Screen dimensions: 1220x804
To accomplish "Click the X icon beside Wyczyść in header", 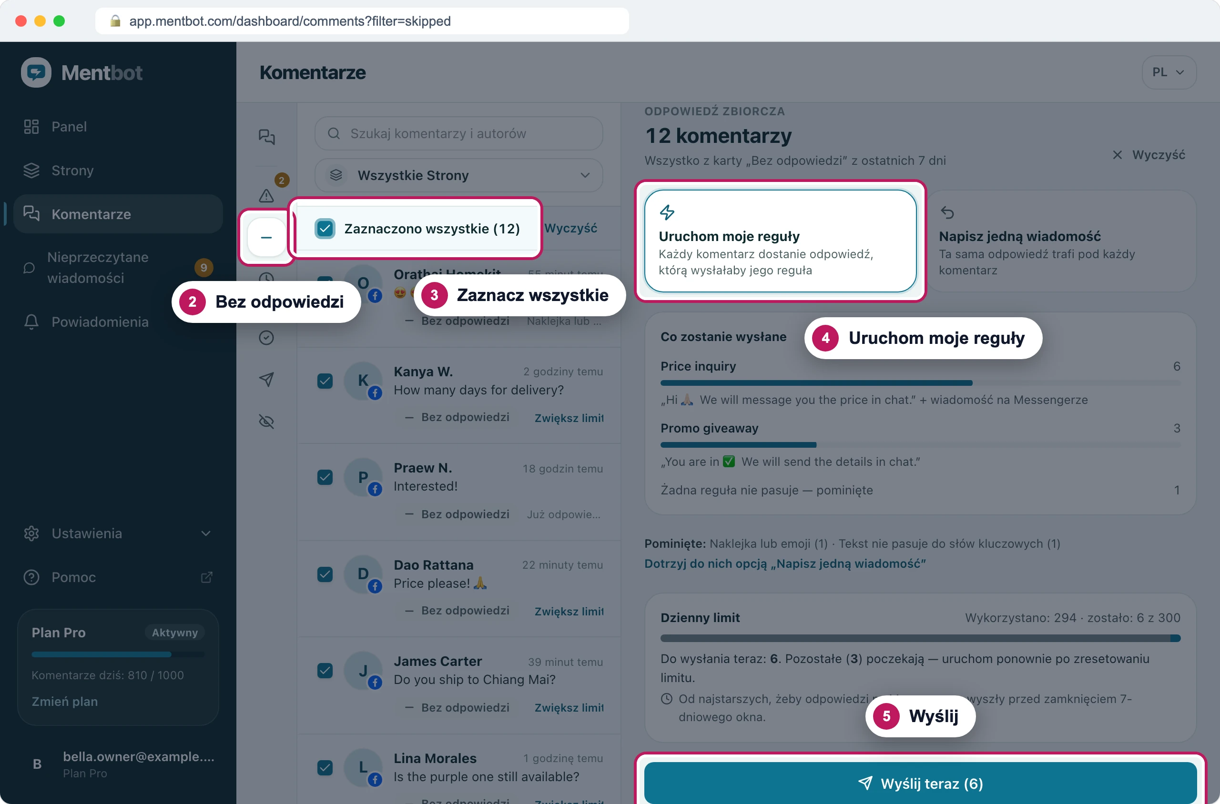I will (1117, 155).
